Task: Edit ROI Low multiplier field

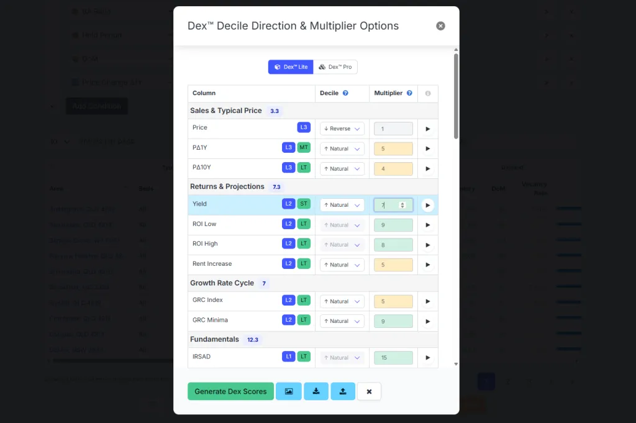Action: pyautogui.click(x=393, y=225)
